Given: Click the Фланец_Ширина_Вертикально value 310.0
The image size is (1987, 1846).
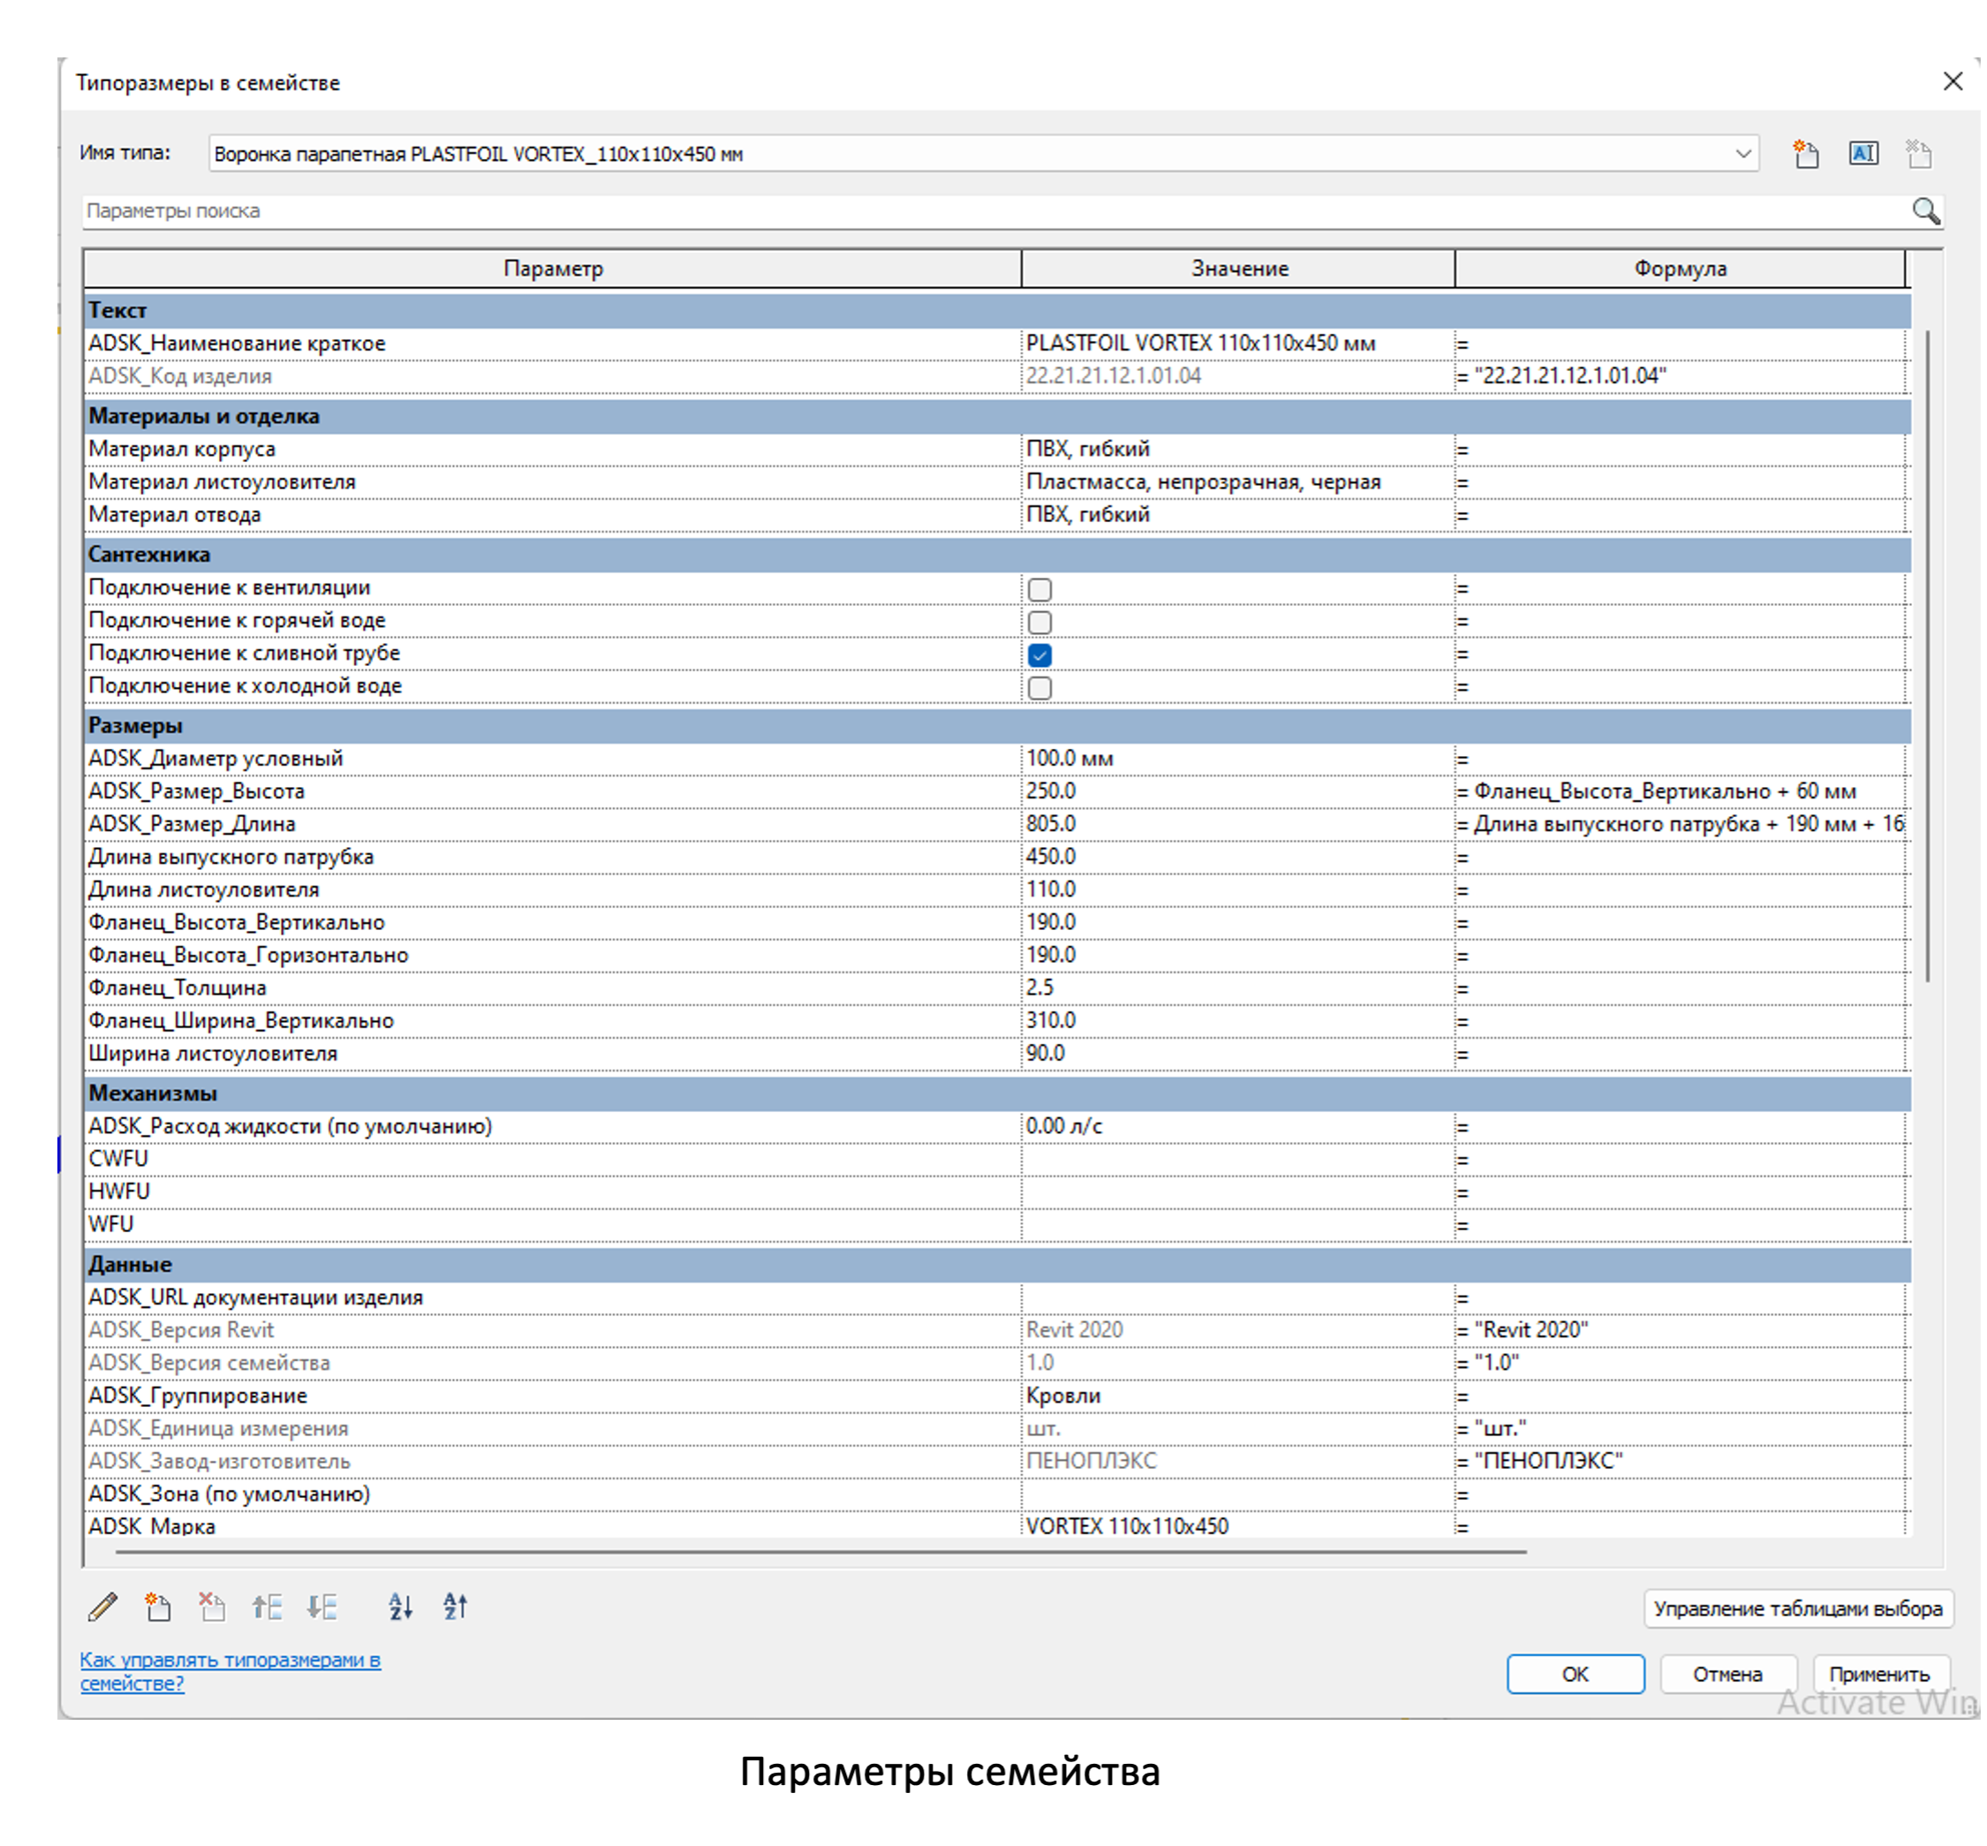Looking at the screenshot, I should [x=1238, y=1021].
